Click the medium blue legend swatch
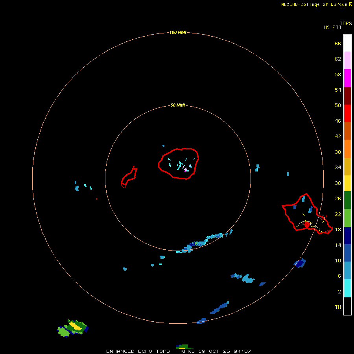 (347, 253)
